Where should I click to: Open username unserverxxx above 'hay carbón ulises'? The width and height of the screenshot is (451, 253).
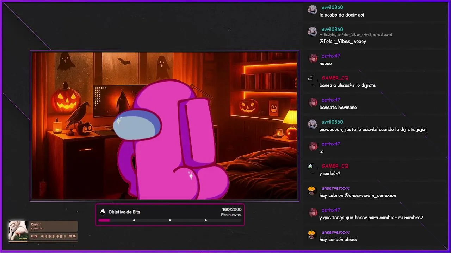click(335, 232)
